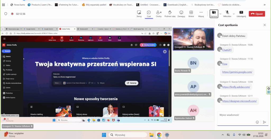Toggle the Czat panel button
The image size is (271, 139).
point(149,14)
